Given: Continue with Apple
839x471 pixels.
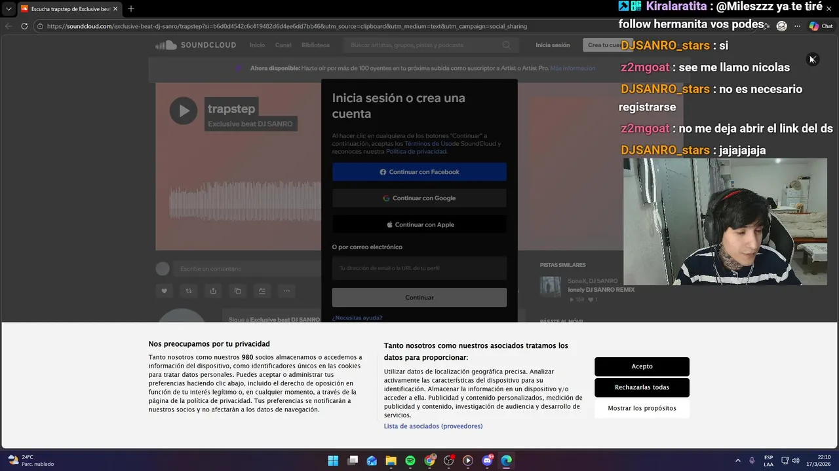Looking at the screenshot, I should click(419, 224).
